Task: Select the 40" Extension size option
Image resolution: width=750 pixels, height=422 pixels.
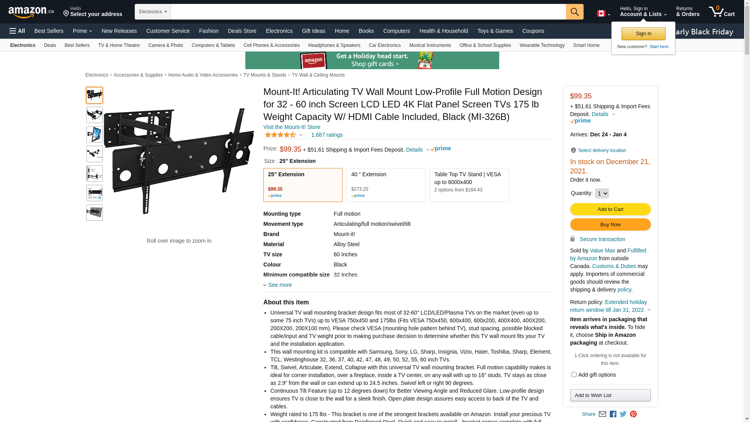Action: [386, 185]
